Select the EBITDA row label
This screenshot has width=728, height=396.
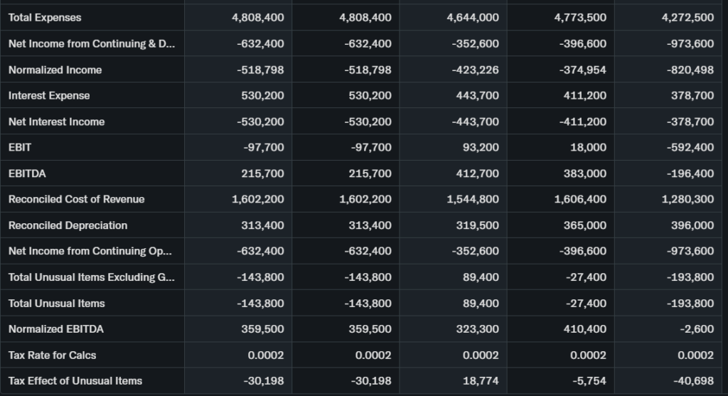click(27, 173)
